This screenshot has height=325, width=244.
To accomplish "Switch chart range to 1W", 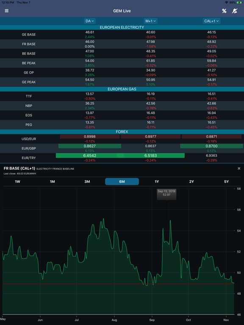I will point(17,182).
